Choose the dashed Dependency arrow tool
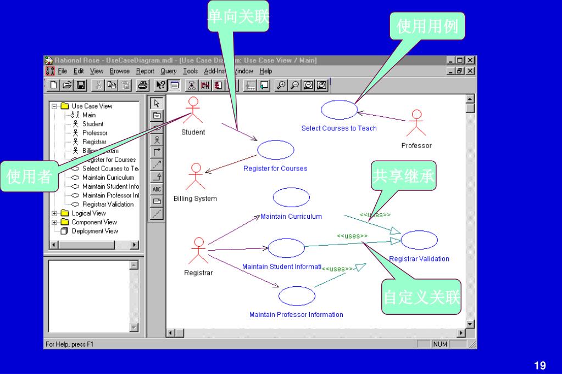The image size is (562, 374). [157, 165]
